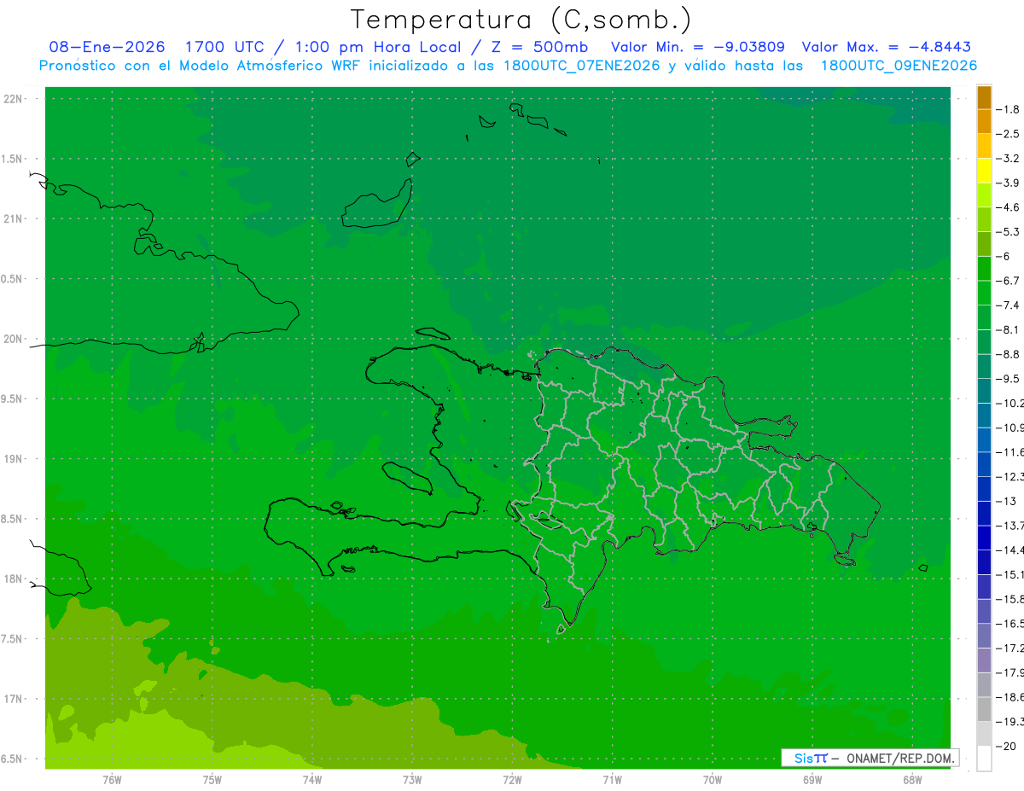1024x791 pixels.
Task: Click the "71W" longitude label
Action: pyautogui.click(x=612, y=780)
